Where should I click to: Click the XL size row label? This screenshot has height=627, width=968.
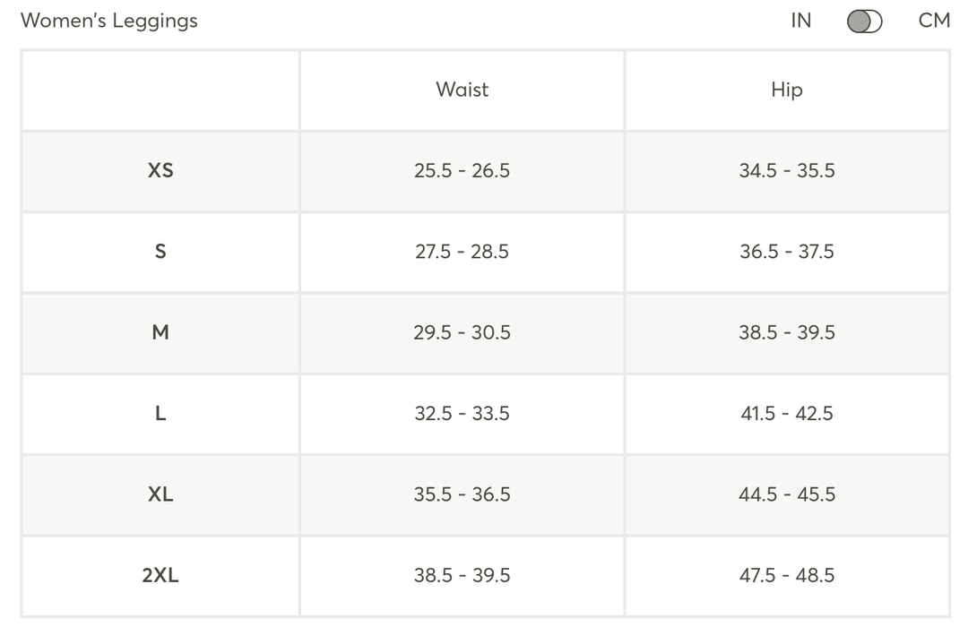point(160,494)
